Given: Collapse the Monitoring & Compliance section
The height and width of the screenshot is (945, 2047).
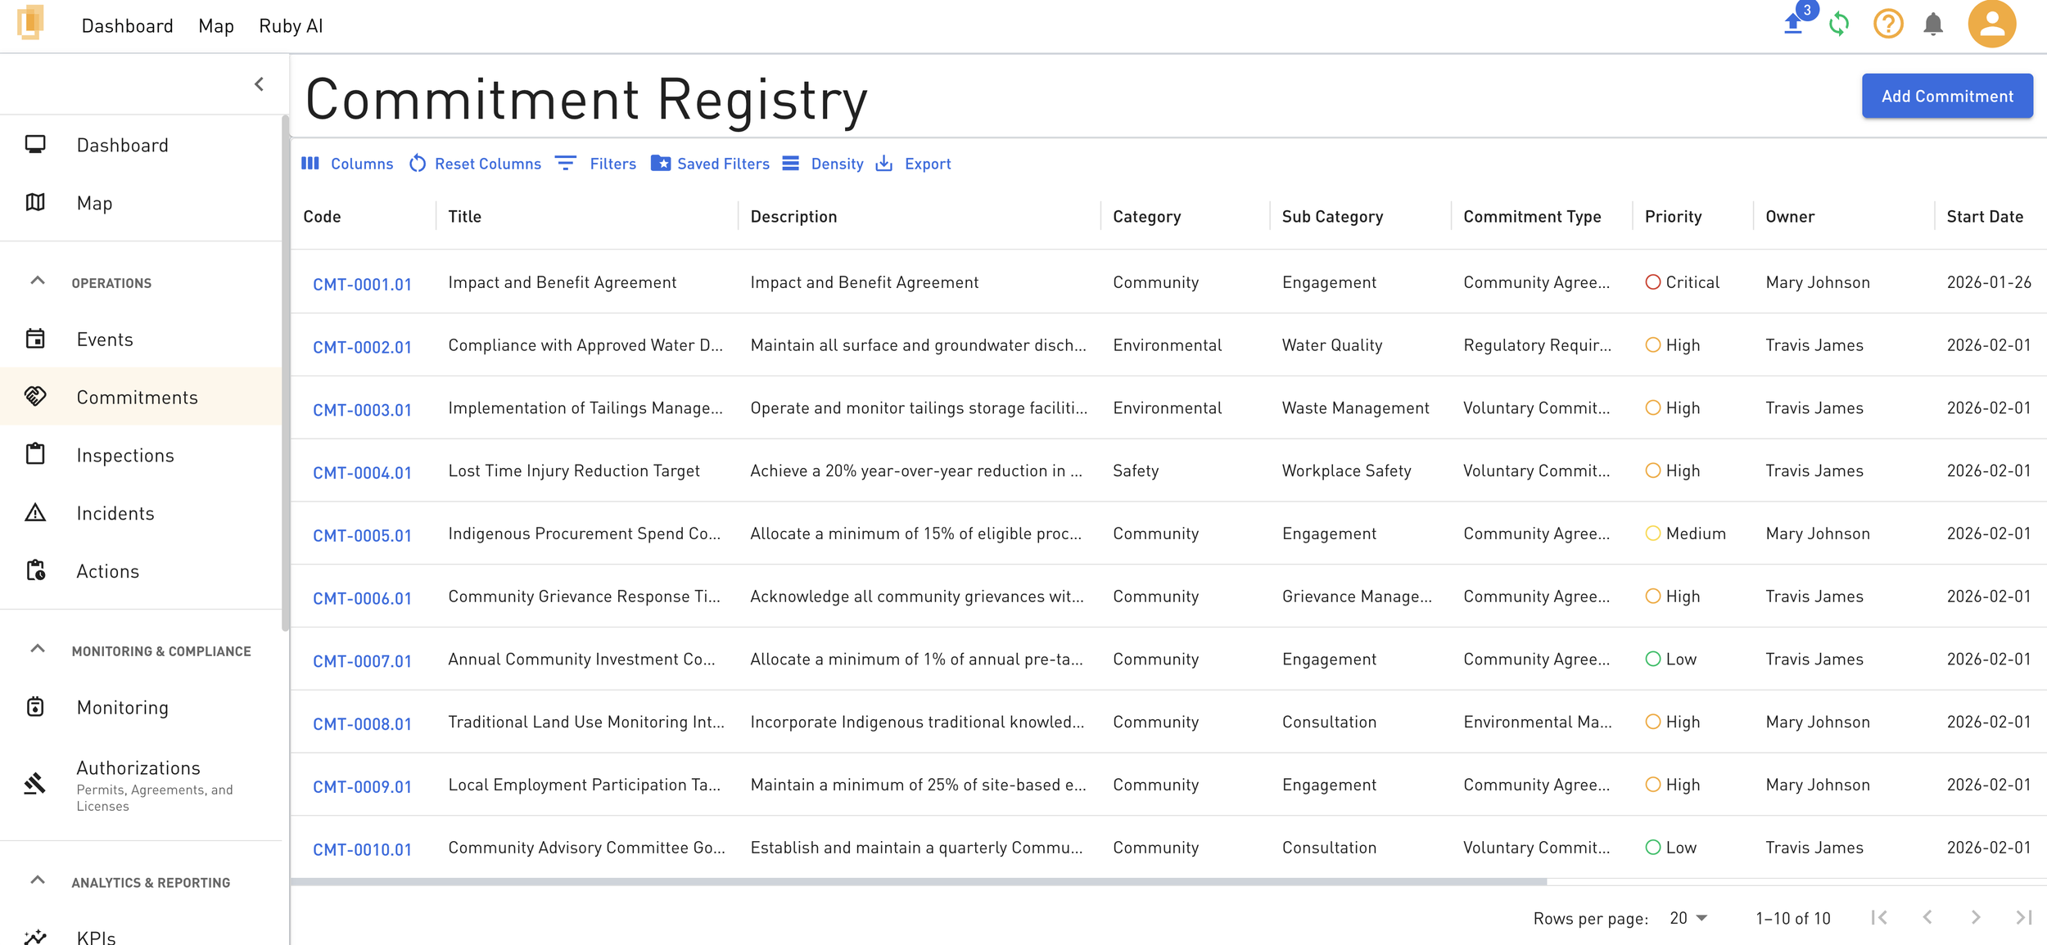Looking at the screenshot, I should (38, 650).
